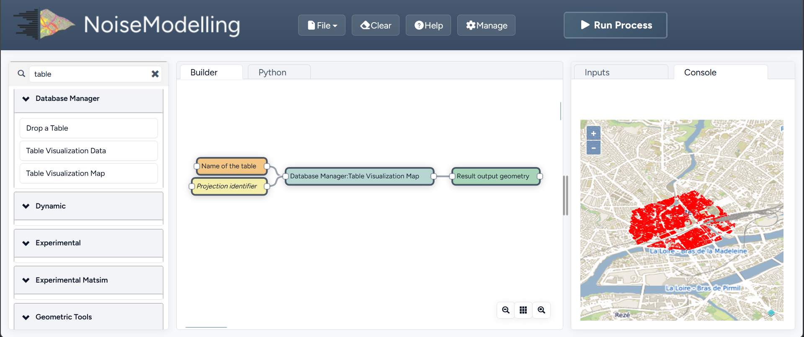Expand the Dynamic section

point(88,206)
